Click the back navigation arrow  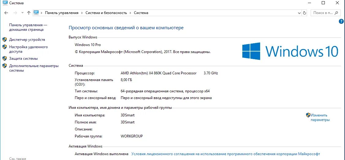pyautogui.click(x=6, y=13)
